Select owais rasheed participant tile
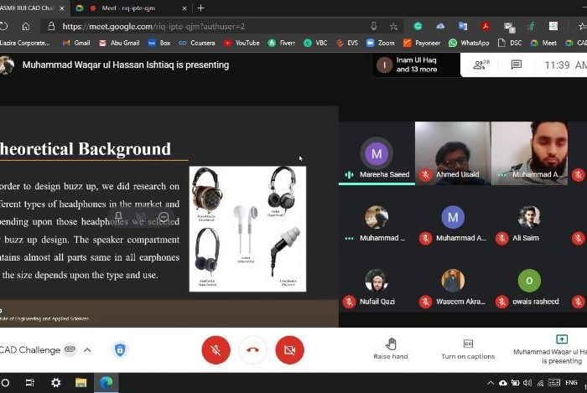The height and width of the screenshot is (393, 587). (529, 286)
